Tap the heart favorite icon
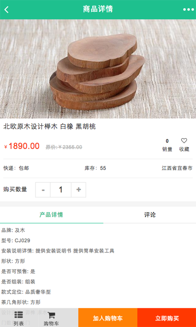The image size is (196, 327). [184, 141]
